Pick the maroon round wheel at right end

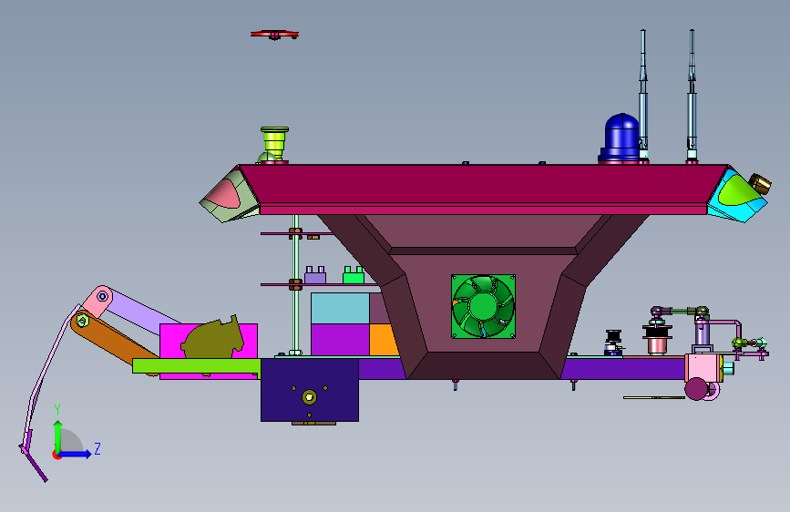(x=696, y=388)
